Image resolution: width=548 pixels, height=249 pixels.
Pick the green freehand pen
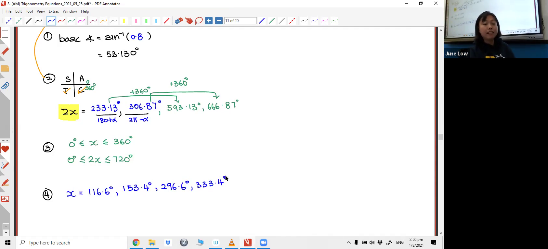[x=71, y=21]
